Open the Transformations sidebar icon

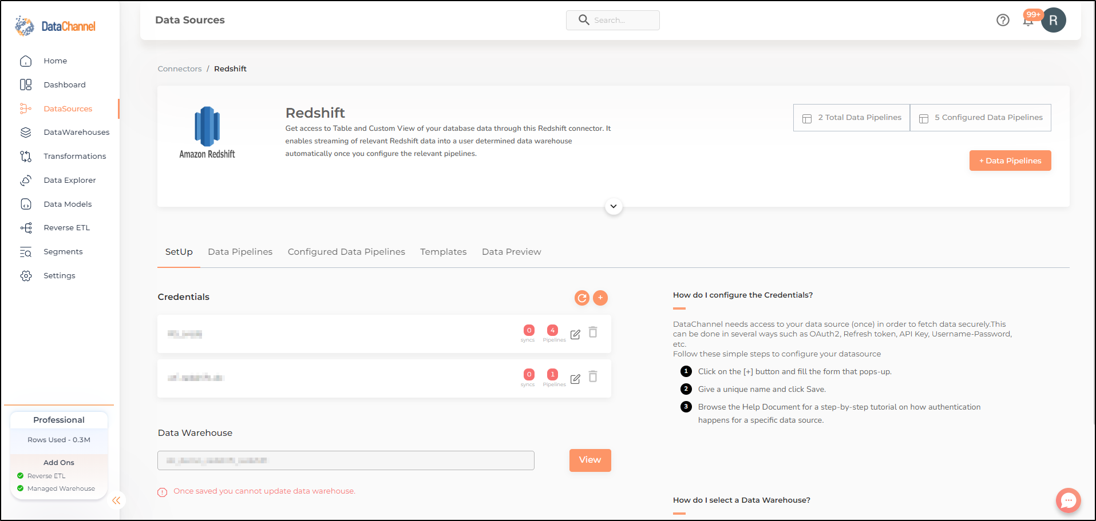(x=26, y=156)
